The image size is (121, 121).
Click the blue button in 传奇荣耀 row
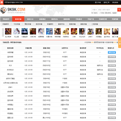[x=112, y=52]
